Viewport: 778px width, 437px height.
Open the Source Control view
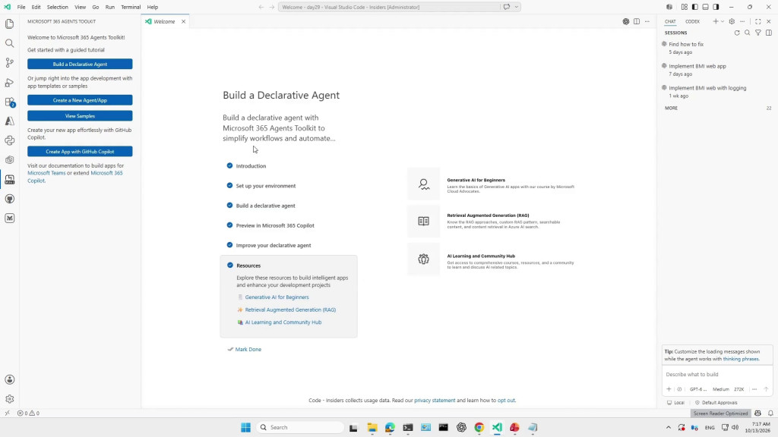pos(9,63)
